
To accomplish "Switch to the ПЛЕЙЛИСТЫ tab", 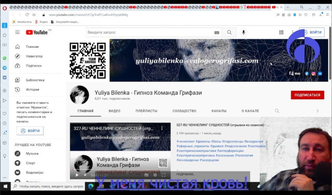I will (146, 111).
